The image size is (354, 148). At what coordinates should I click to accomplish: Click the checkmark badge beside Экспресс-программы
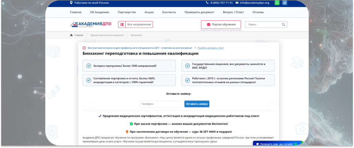pyautogui.click(x=88, y=66)
